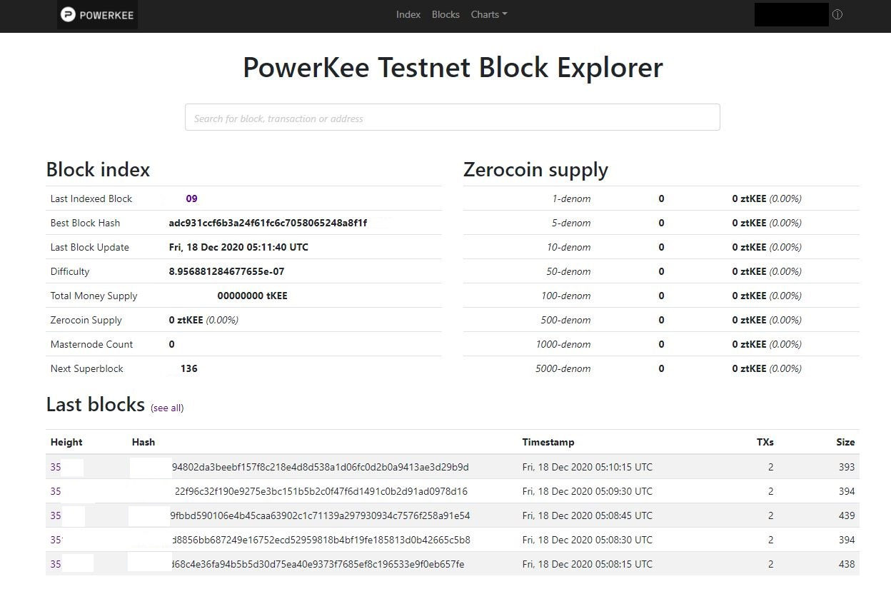
Task: Click the TXs column header
Action: [x=765, y=442]
